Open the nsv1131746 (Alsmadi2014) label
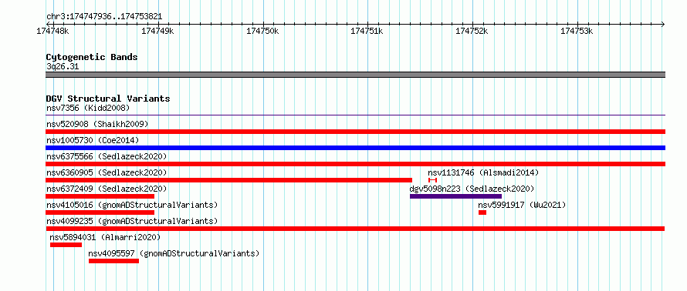687x291 pixels. tap(483, 172)
